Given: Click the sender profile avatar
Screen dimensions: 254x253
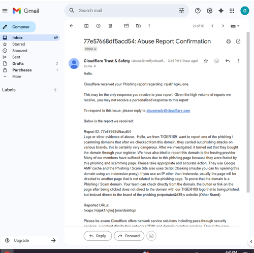Looking at the screenshot, I should coord(74,63).
